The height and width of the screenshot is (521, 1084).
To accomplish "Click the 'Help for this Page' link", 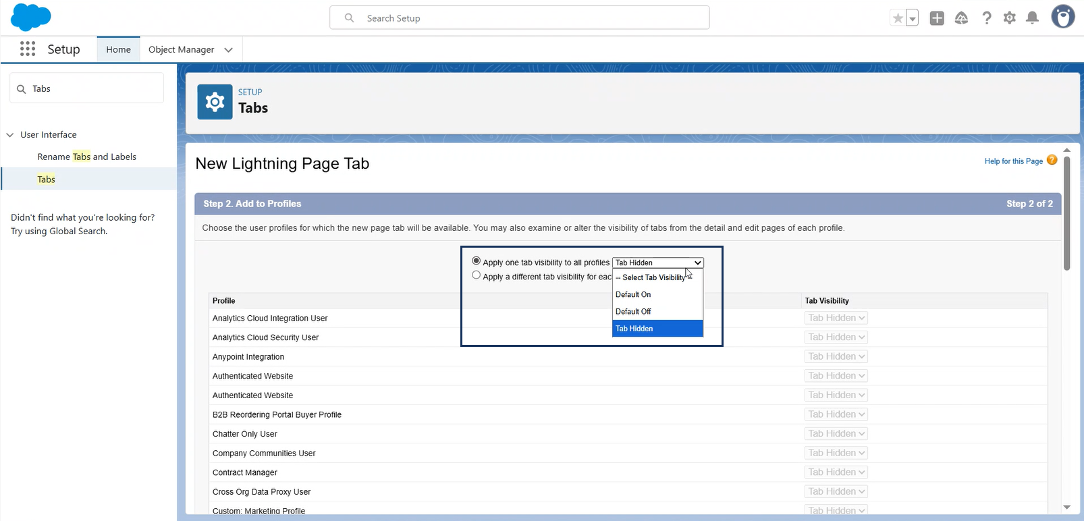I will pyautogui.click(x=1013, y=161).
